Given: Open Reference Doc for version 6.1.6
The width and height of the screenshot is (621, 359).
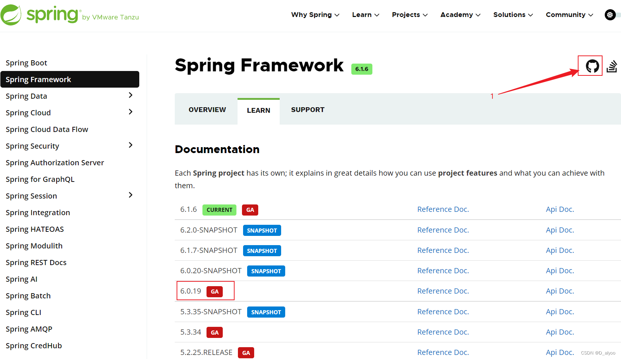Looking at the screenshot, I should [443, 209].
